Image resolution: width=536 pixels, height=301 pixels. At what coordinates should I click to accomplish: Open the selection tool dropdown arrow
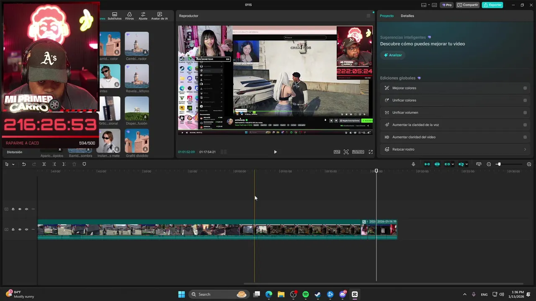(x=13, y=164)
